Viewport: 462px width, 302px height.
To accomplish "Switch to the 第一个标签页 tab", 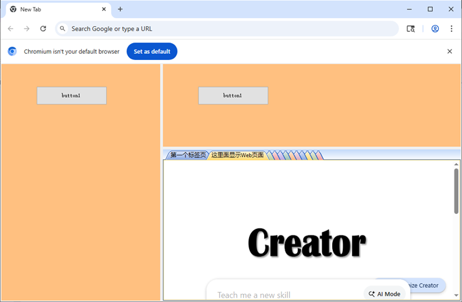I will (188, 155).
